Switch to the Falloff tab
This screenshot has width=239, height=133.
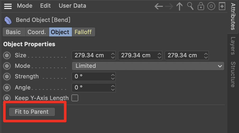click(x=83, y=32)
